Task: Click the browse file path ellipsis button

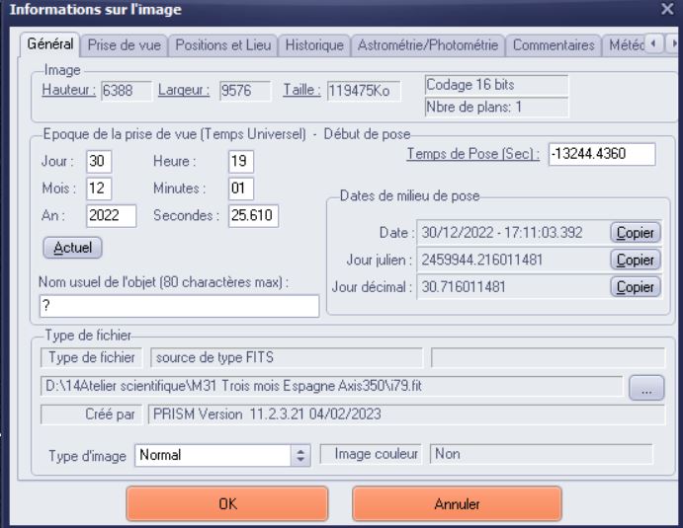Action: [645, 388]
